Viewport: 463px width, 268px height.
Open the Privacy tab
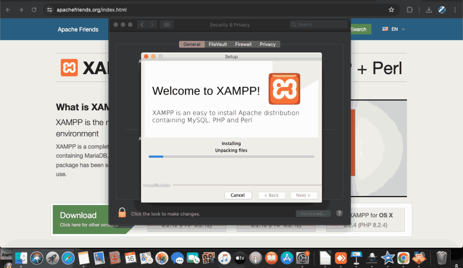click(268, 44)
